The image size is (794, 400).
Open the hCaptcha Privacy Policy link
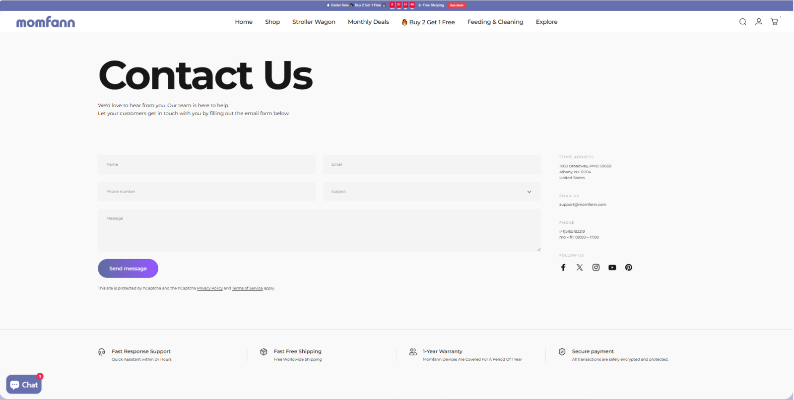[210, 288]
